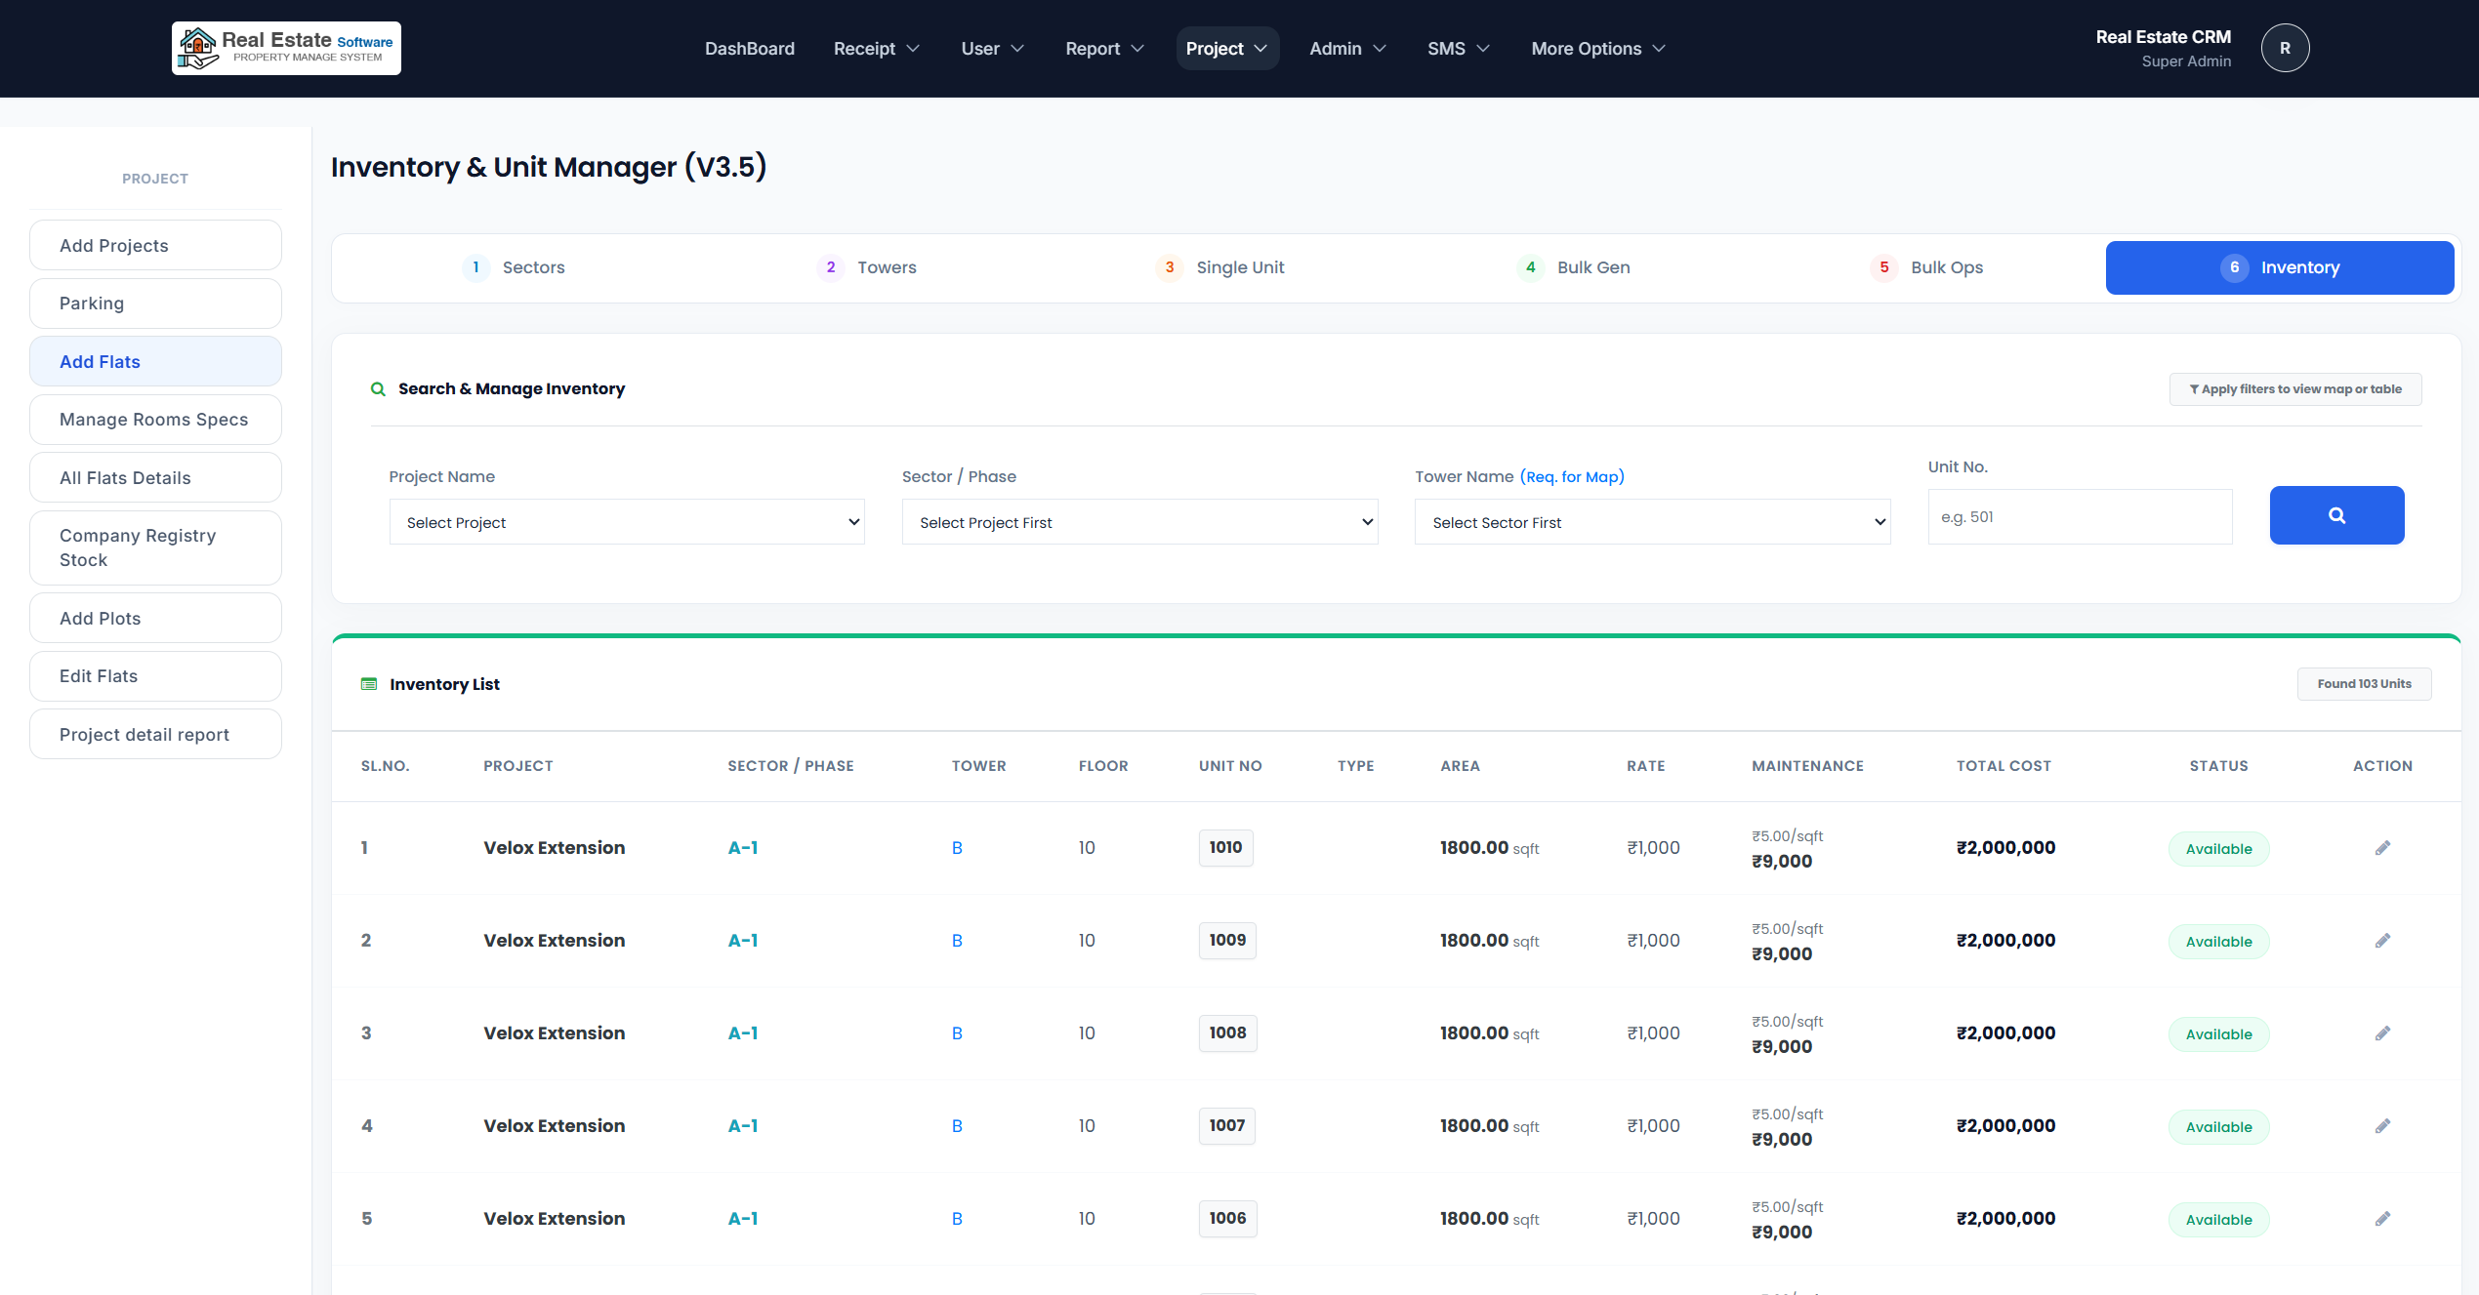2479x1295 pixels.
Task: Click the Real Estate Software logo
Action: click(286, 48)
